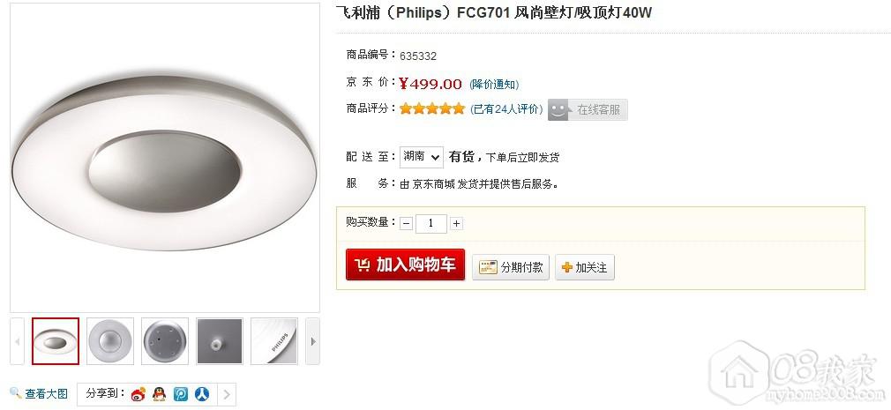Click the 在线客服 smiley face icon
Image resolution: width=891 pixels, height=410 pixels.
[x=558, y=109]
